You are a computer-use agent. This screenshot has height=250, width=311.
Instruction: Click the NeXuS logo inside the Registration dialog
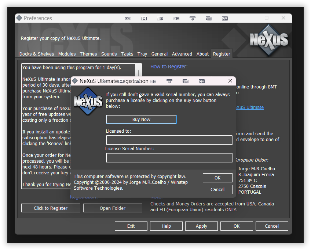pos(88,101)
